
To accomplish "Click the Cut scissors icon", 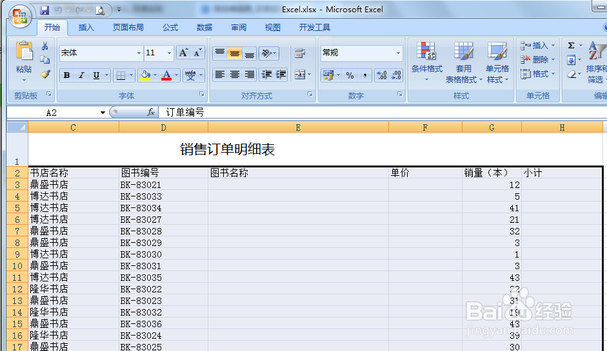I will [x=45, y=46].
